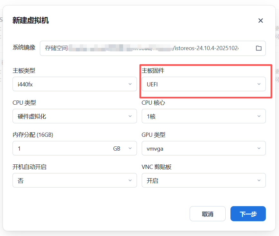279x236 pixels.
Task: Click the chevron arrow in VNC 剪贴板 field
Action: (259, 180)
